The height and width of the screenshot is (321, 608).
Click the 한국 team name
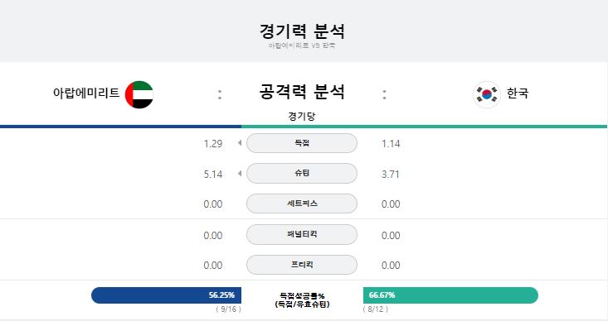pyautogui.click(x=518, y=93)
